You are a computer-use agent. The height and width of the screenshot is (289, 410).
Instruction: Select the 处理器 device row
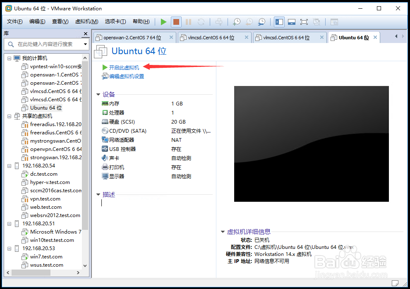tap(156, 112)
